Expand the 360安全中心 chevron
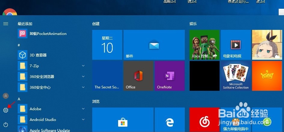 [83, 87]
